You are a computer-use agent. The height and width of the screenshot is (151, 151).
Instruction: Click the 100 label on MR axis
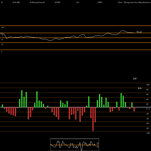point(148,85)
